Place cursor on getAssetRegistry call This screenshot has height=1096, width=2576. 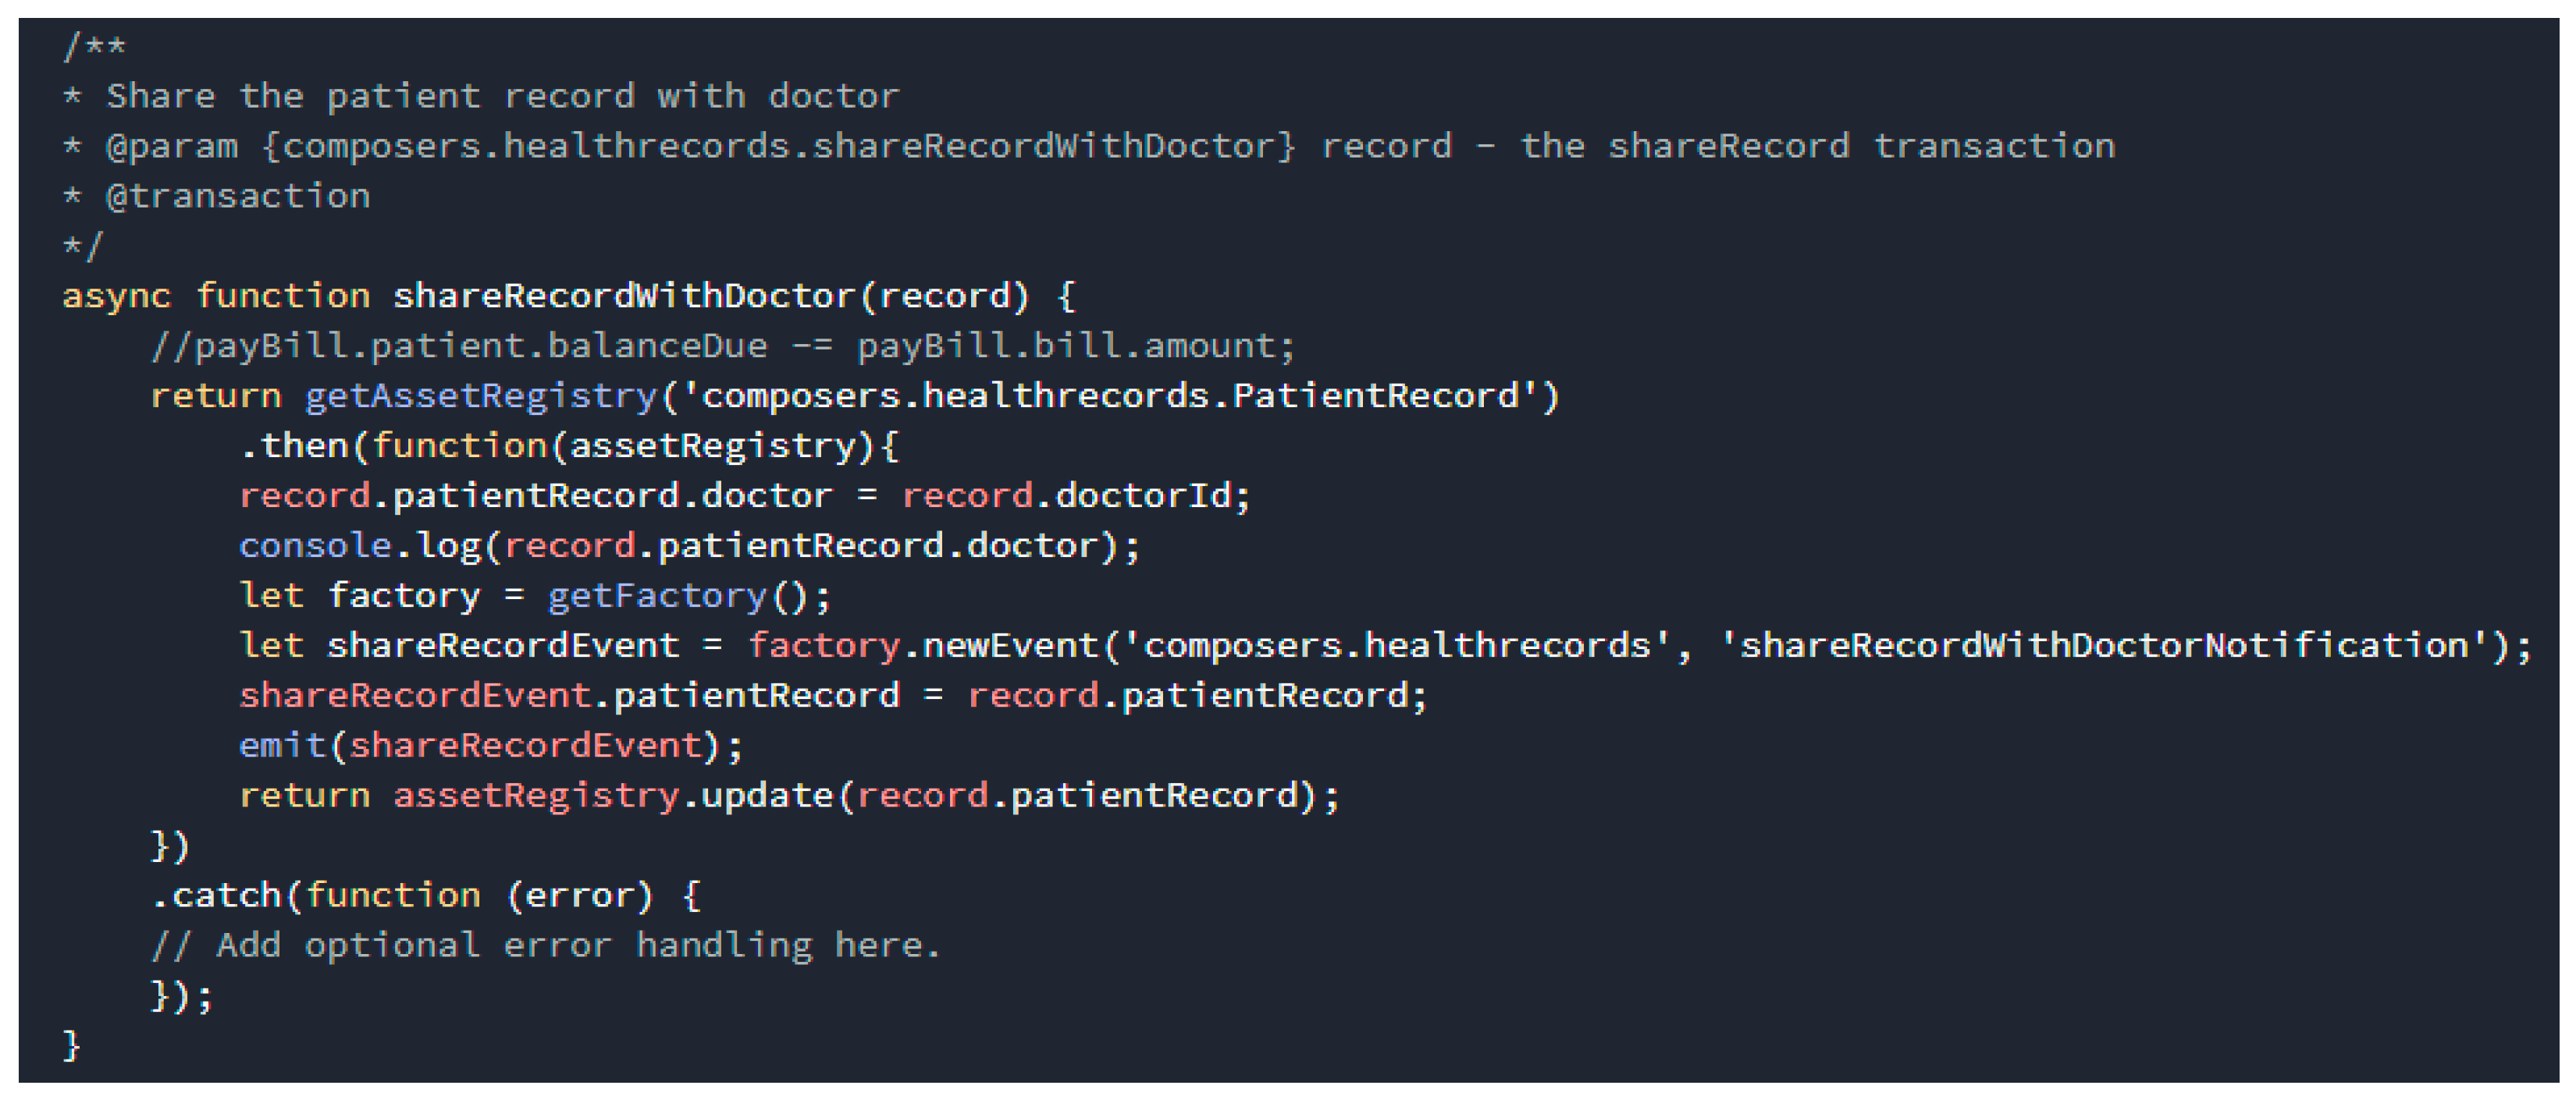point(480,396)
